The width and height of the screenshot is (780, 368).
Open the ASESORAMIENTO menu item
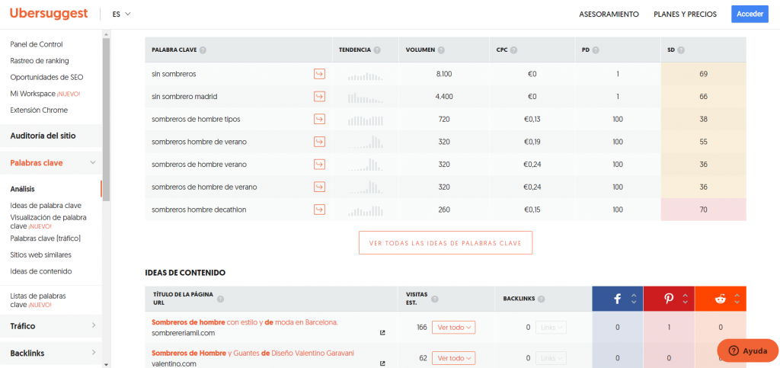pyautogui.click(x=609, y=14)
